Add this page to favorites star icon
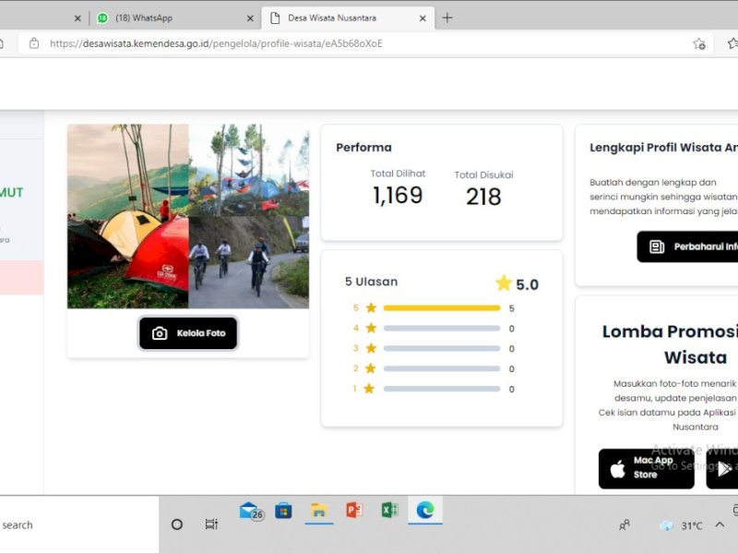 click(x=699, y=43)
